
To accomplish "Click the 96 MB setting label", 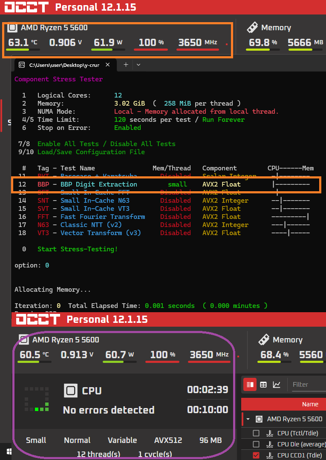I will [x=211, y=440].
